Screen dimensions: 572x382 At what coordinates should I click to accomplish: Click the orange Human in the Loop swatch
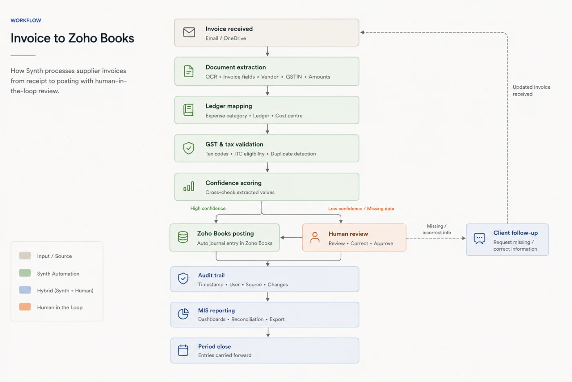(x=25, y=307)
